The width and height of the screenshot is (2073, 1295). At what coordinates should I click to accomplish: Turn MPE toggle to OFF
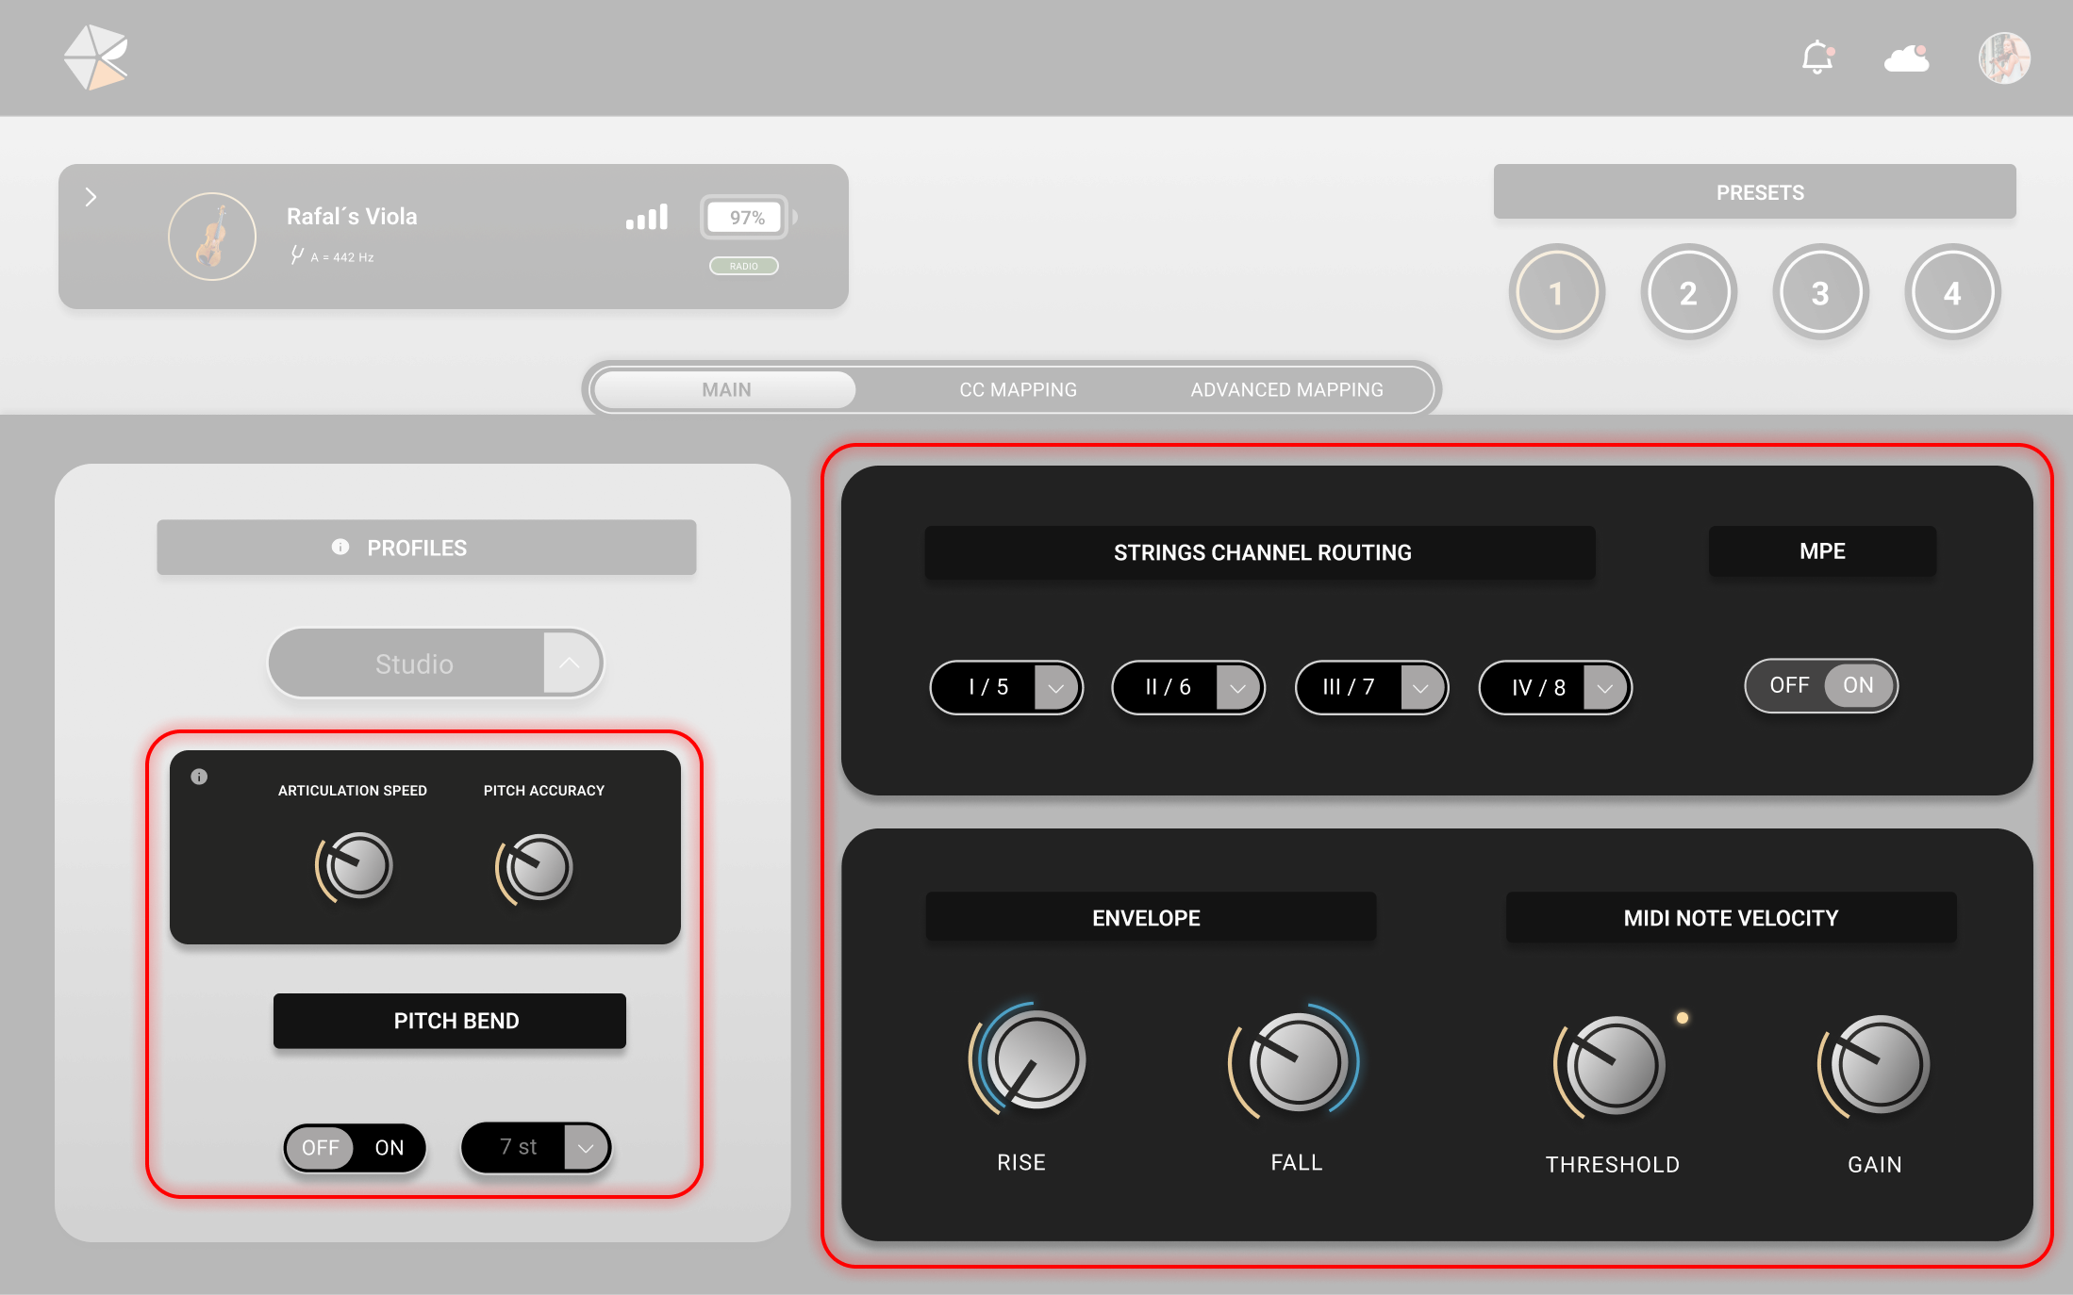(1788, 685)
